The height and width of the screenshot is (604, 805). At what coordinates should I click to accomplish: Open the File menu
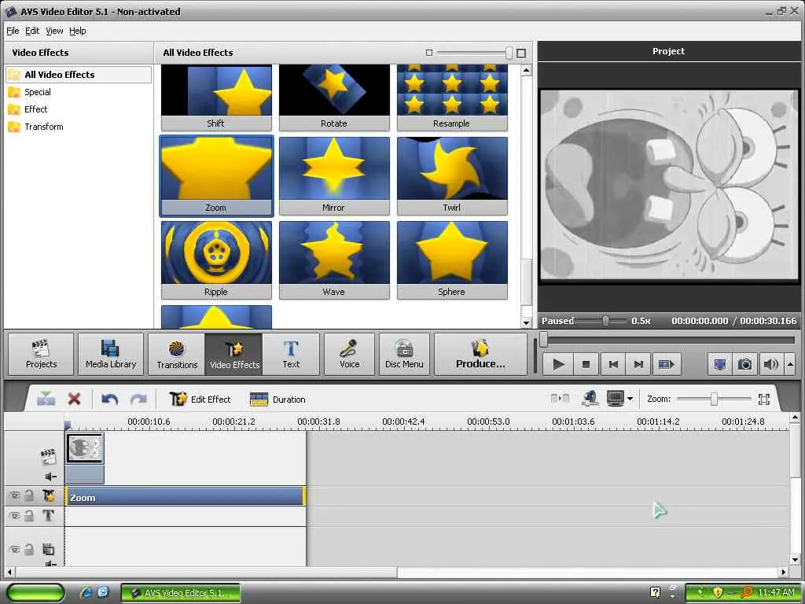point(13,31)
